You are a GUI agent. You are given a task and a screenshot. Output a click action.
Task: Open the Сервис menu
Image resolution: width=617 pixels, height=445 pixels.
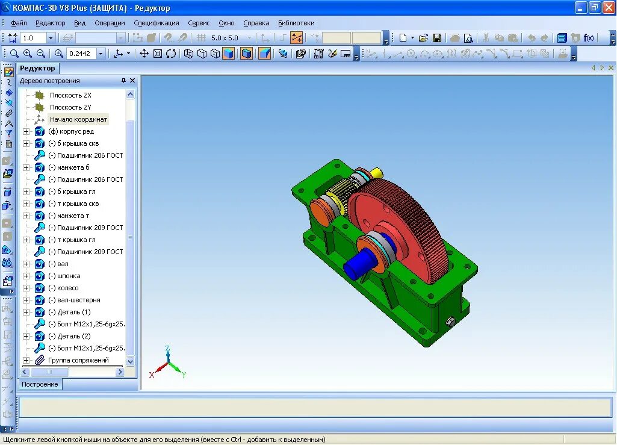click(x=199, y=23)
